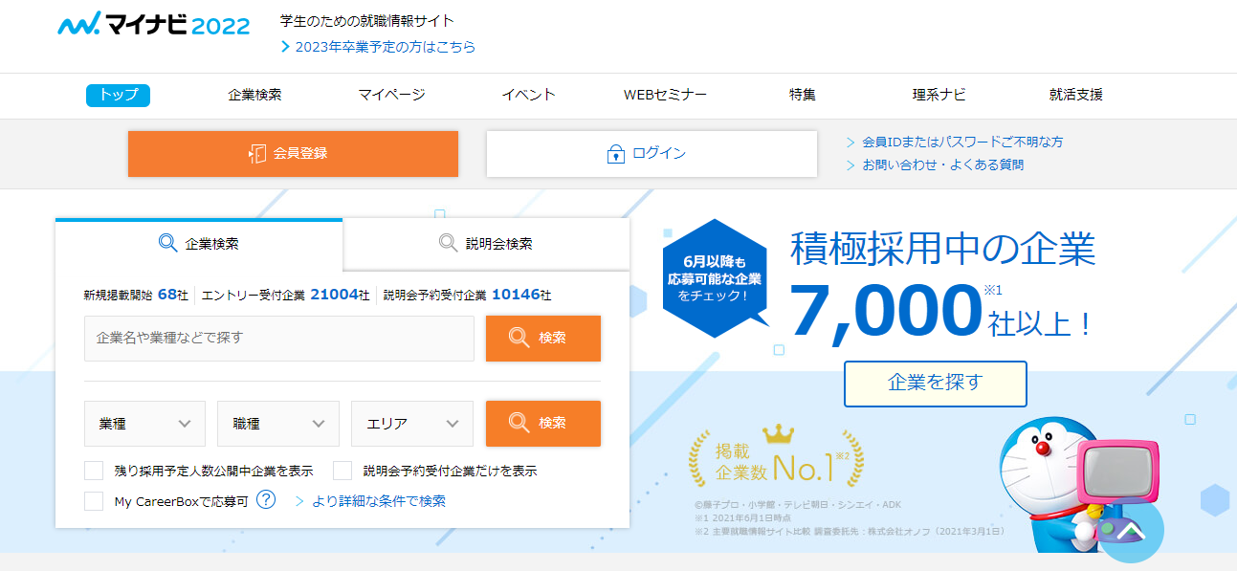Click 新規掲載開始 68社 count

click(x=136, y=295)
